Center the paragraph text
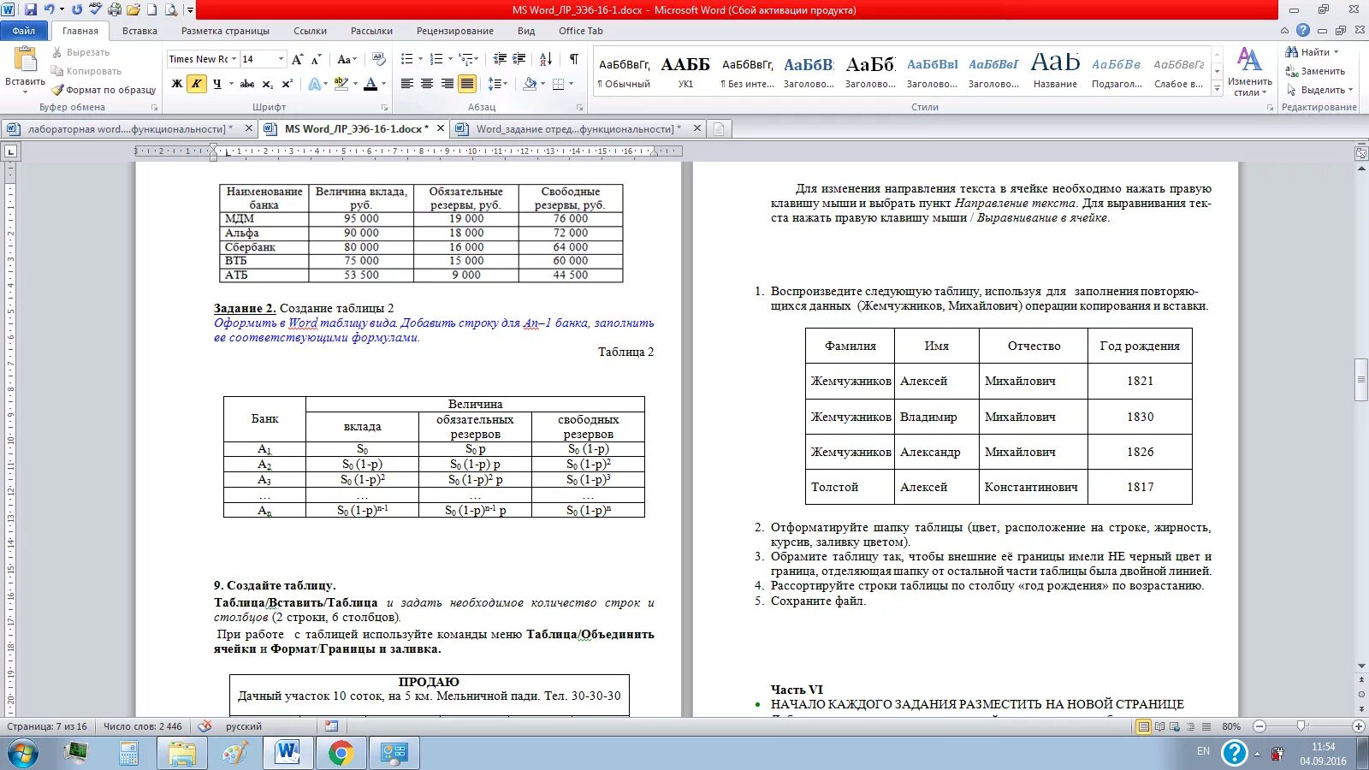This screenshot has width=1369, height=770. [427, 84]
